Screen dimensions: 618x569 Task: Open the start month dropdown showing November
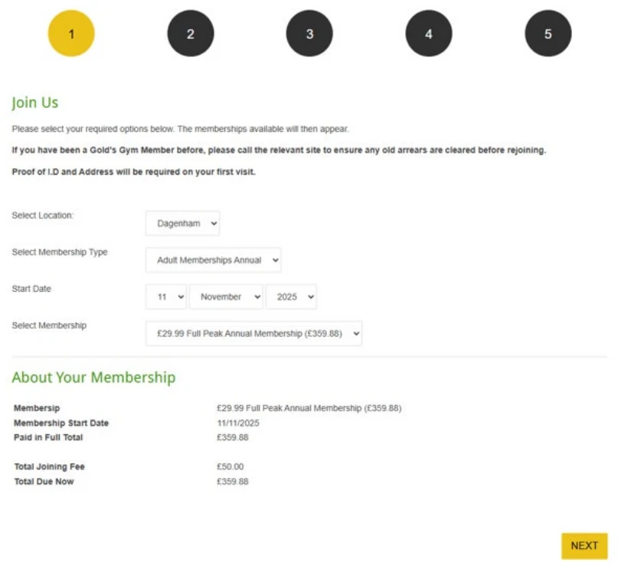click(x=226, y=296)
